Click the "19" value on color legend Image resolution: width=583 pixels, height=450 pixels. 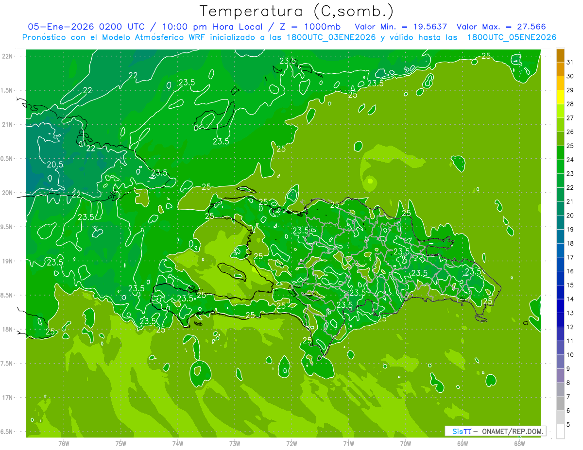coord(570,230)
